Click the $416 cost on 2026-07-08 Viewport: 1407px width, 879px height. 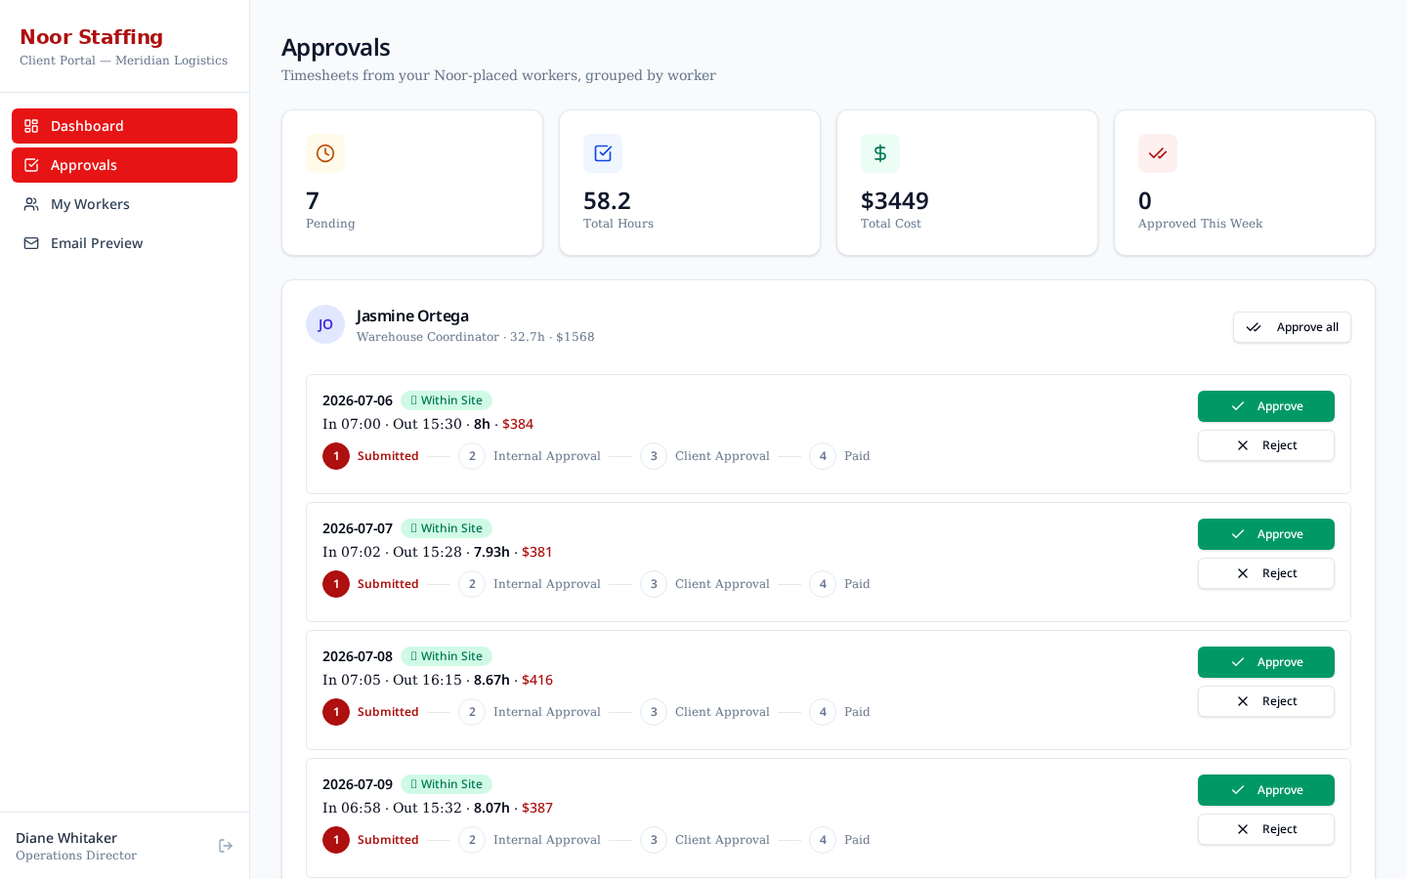[537, 680]
